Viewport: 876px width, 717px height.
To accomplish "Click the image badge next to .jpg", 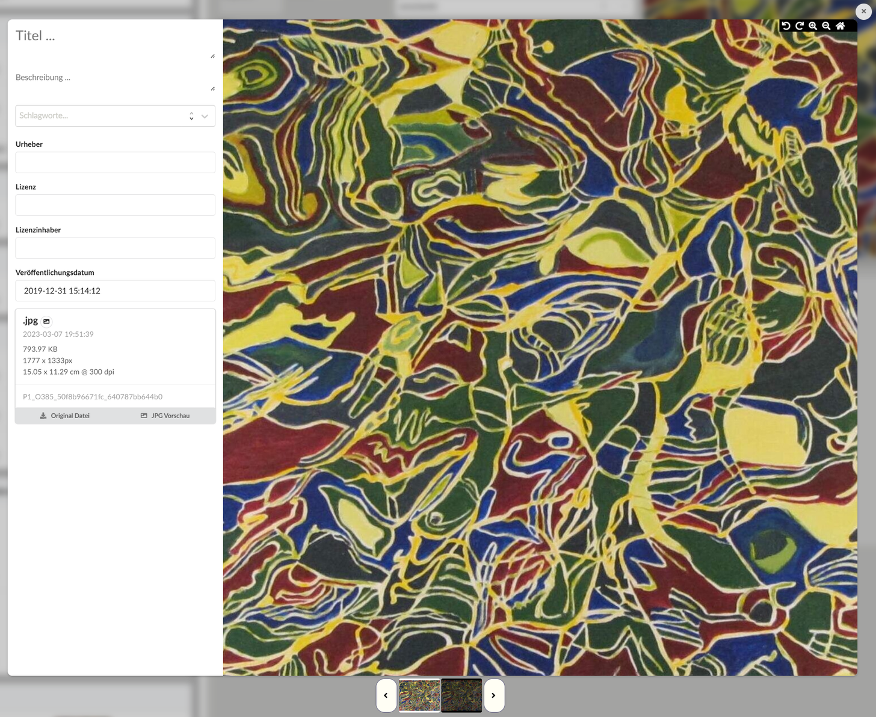I will coord(47,321).
